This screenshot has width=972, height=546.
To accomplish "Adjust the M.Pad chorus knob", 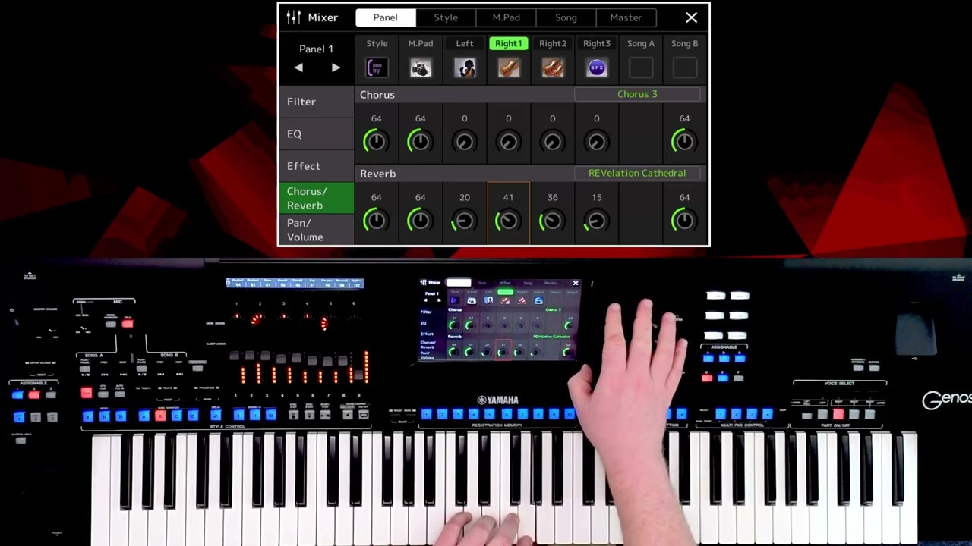I will point(421,141).
